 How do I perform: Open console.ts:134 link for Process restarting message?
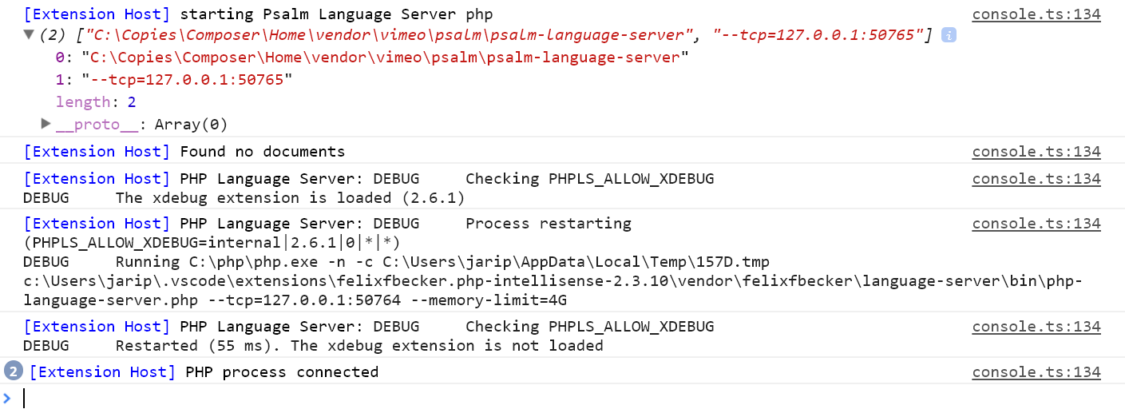1036,224
